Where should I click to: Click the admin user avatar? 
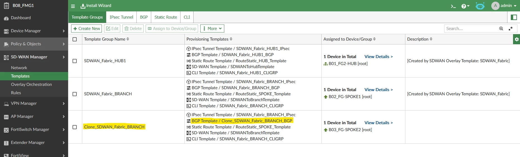495,6
